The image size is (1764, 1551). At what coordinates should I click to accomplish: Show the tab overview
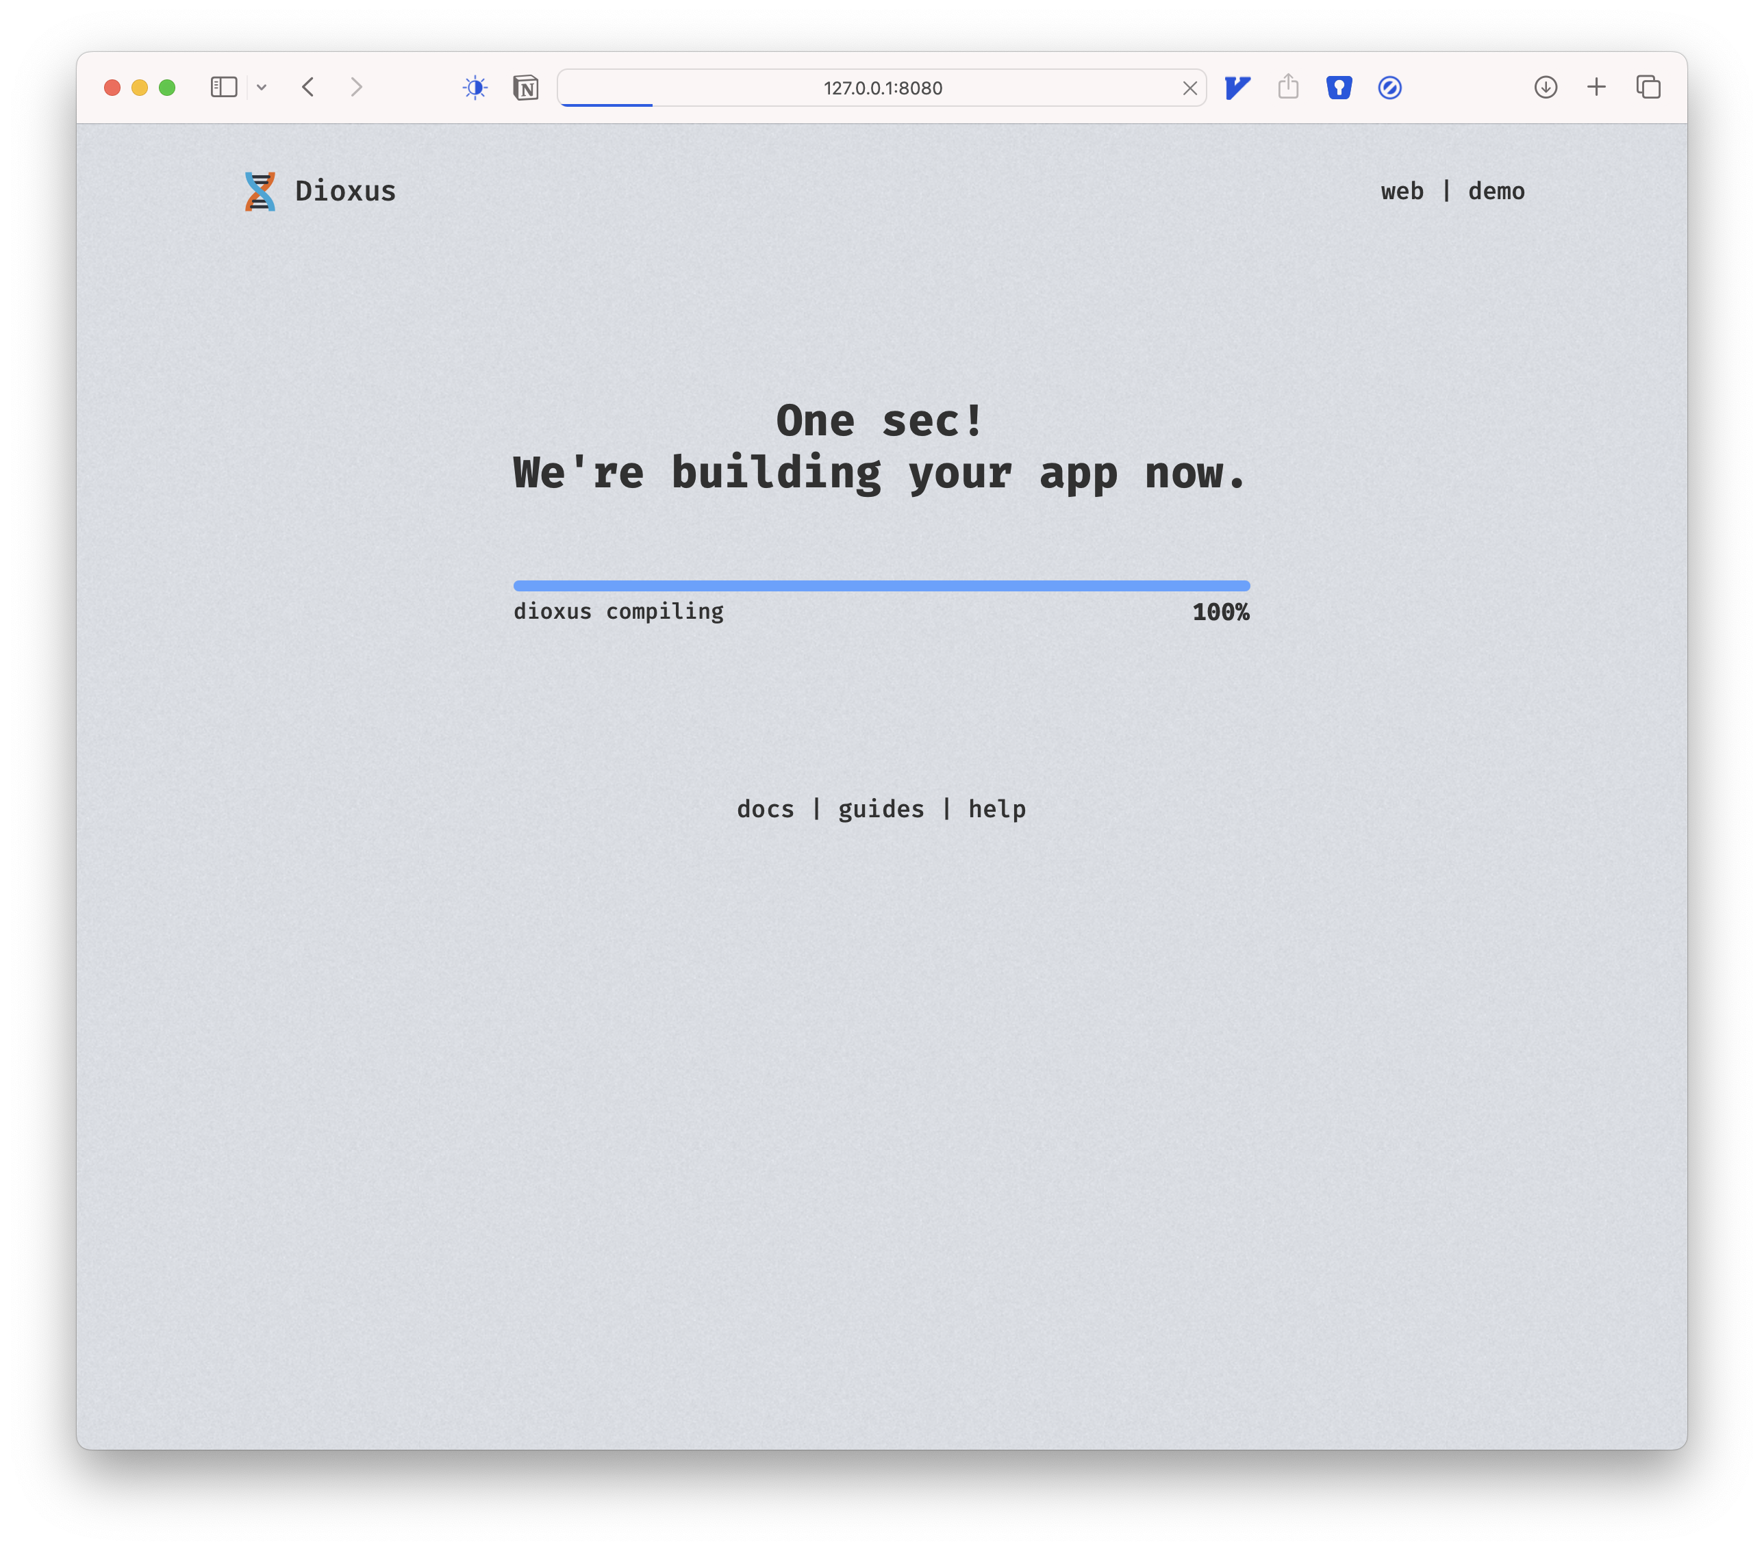tap(1648, 87)
